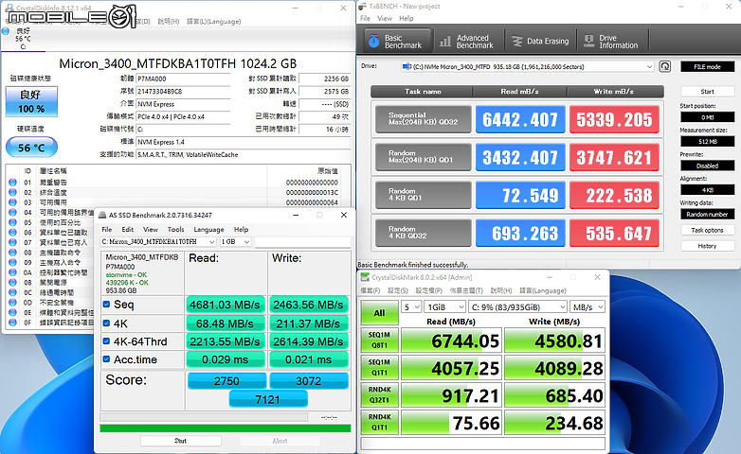Viewport: 741px width, 454px height.
Task: Open Basic Benchmark stopwatch tab in TxBENCH
Action: 397,41
